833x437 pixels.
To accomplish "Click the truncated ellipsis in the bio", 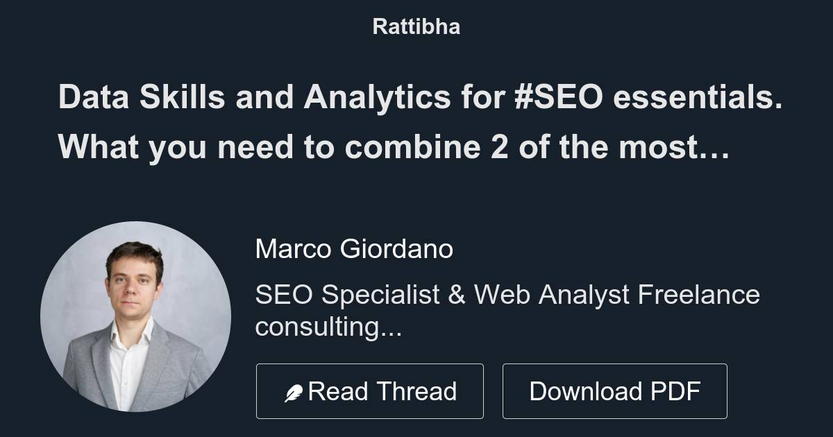I will click(392, 330).
